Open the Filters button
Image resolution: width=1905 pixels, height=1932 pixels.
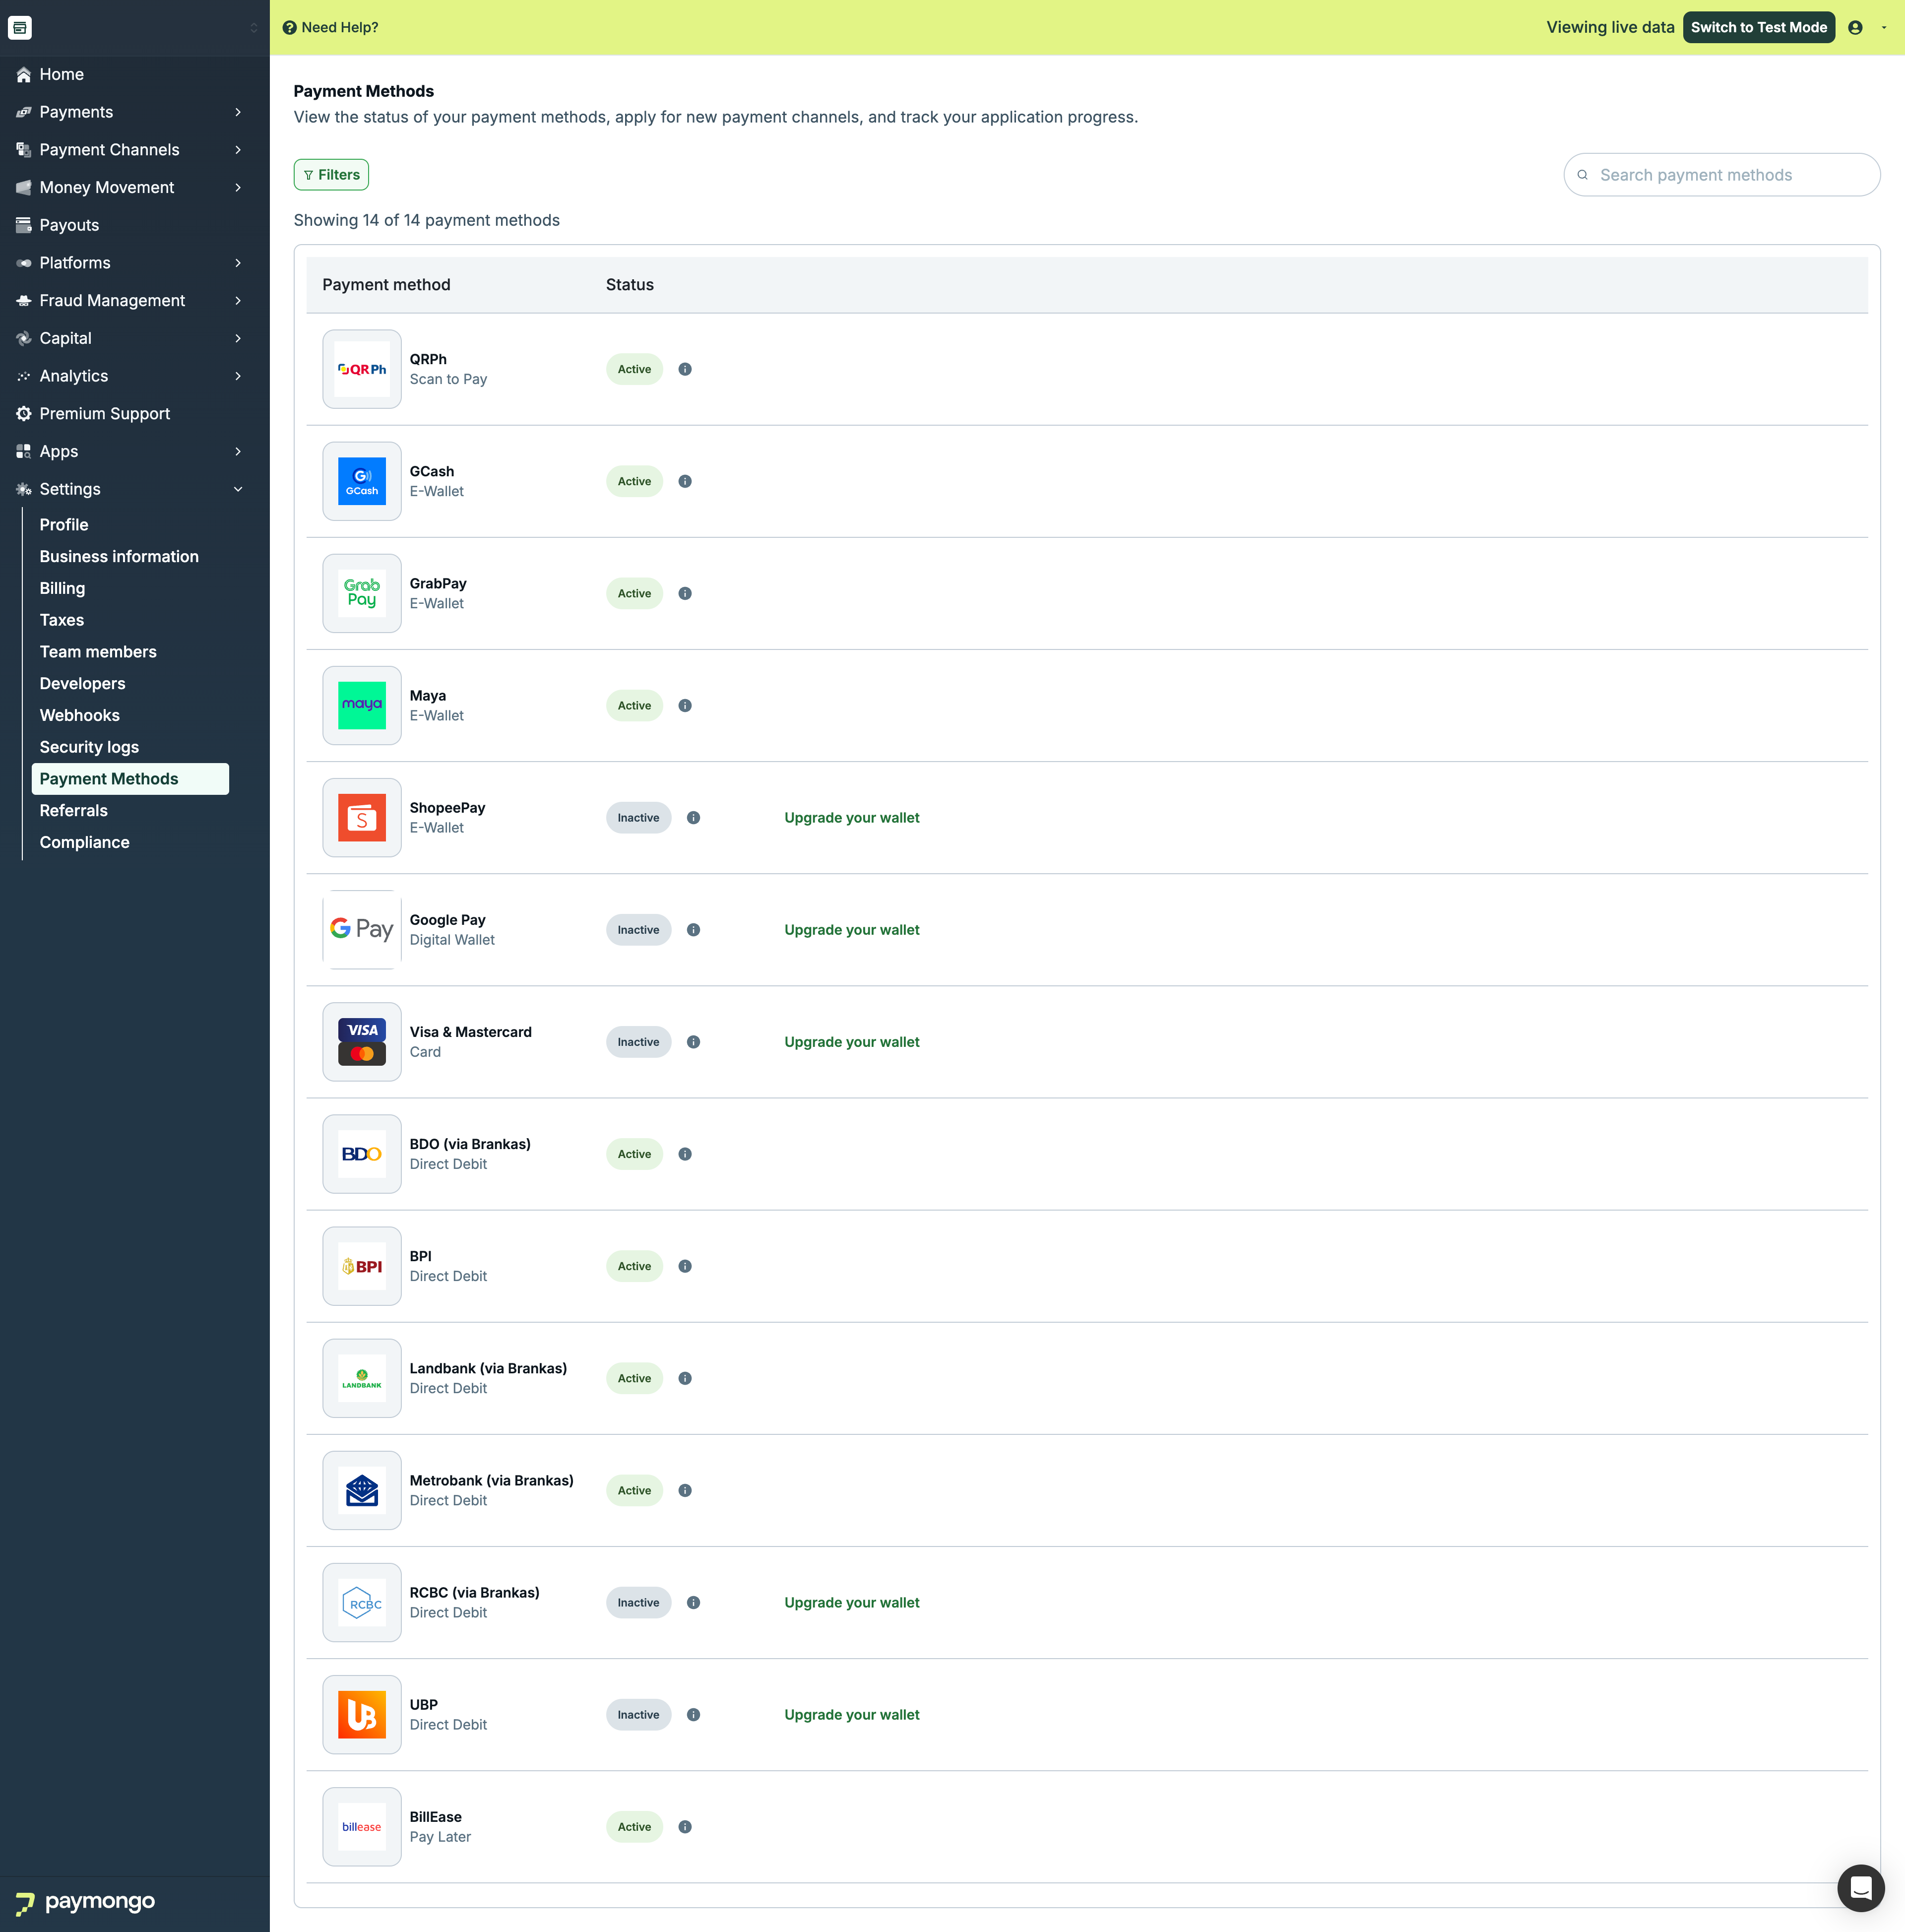(331, 174)
